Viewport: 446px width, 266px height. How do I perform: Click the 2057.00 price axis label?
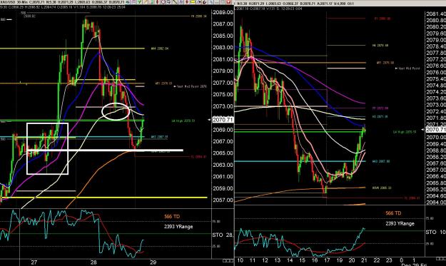coord(223,200)
